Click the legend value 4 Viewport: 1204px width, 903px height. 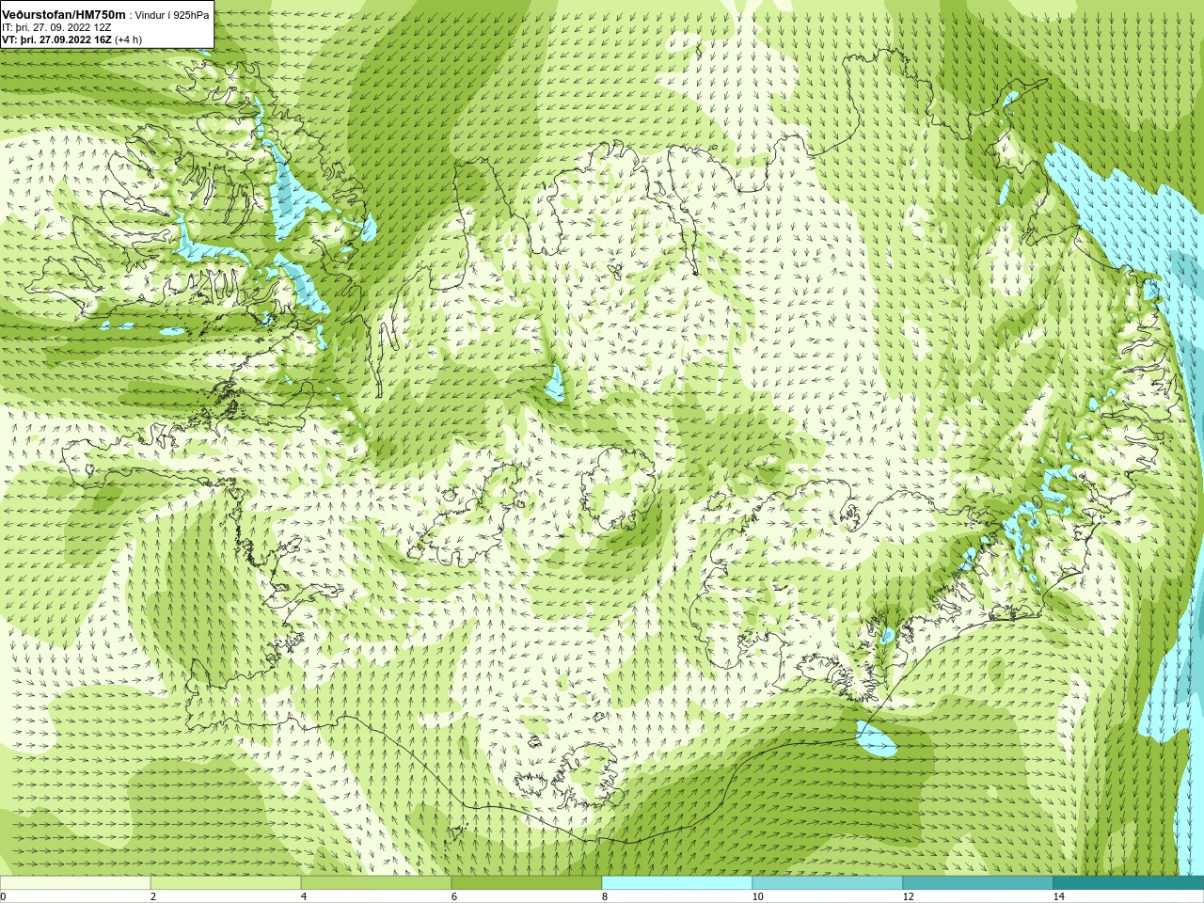(304, 896)
